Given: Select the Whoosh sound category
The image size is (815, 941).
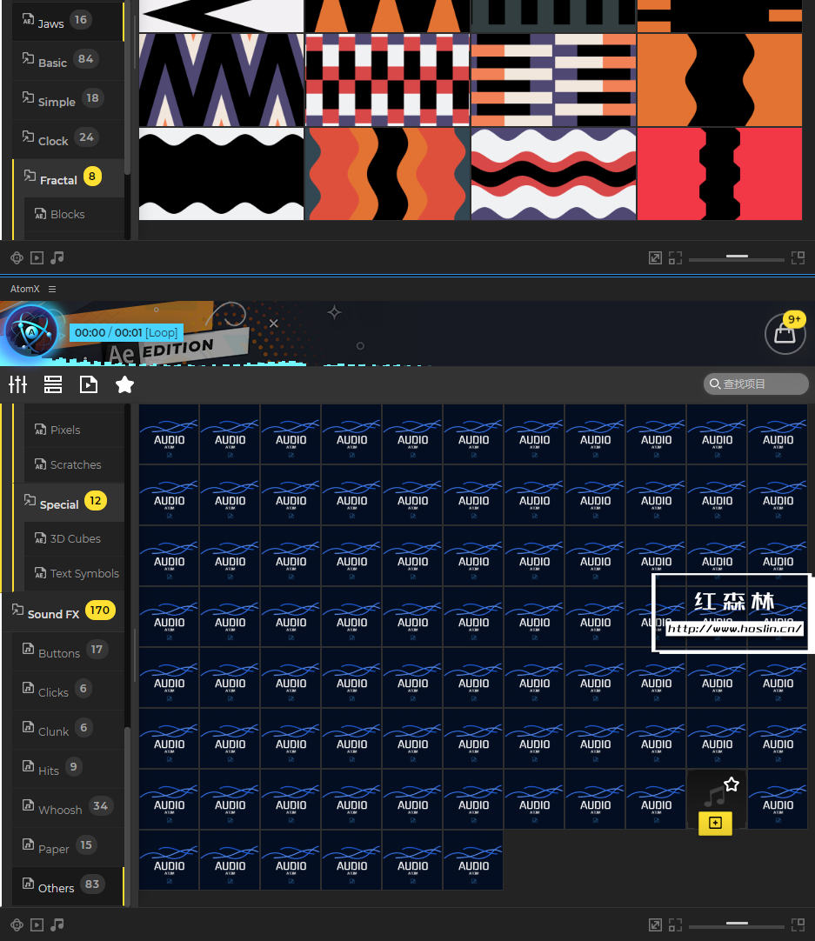Looking at the screenshot, I should (x=68, y=808).
